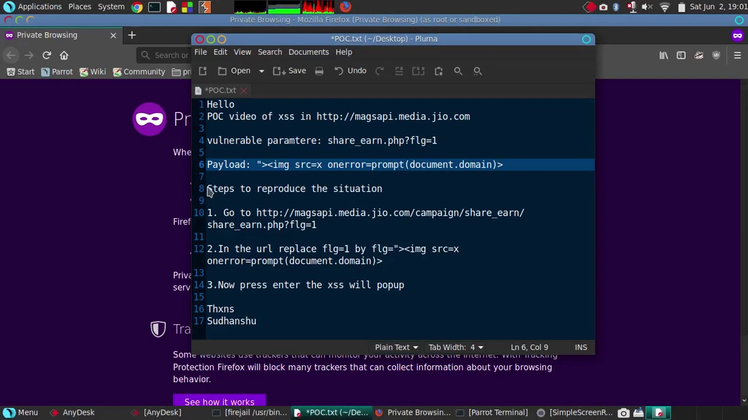Open the Applications menu in top panel
The image size is (748, 420).
(x=33, y=7)
